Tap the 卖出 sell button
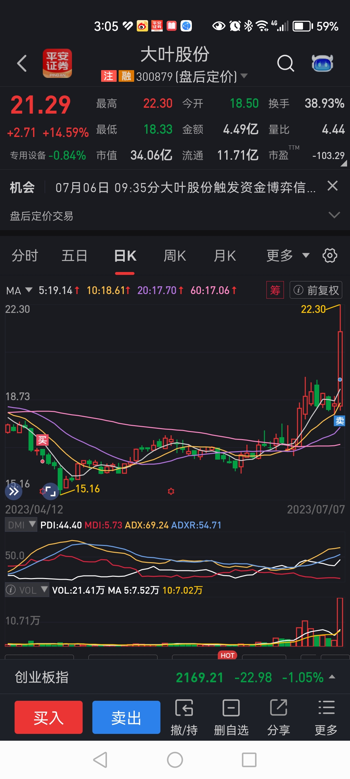Image resolution: width=350 pixels, height=779 pixels. (x=126, y=717)
